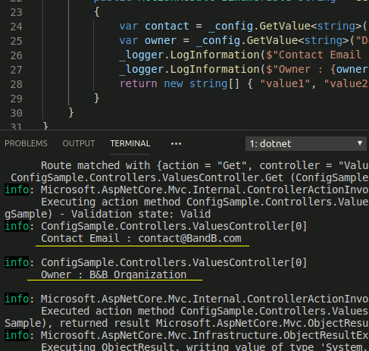This screenshot has width=369, height=351.
Task: Click line number 28 in the gutter
Action: [x=17, y=84]
